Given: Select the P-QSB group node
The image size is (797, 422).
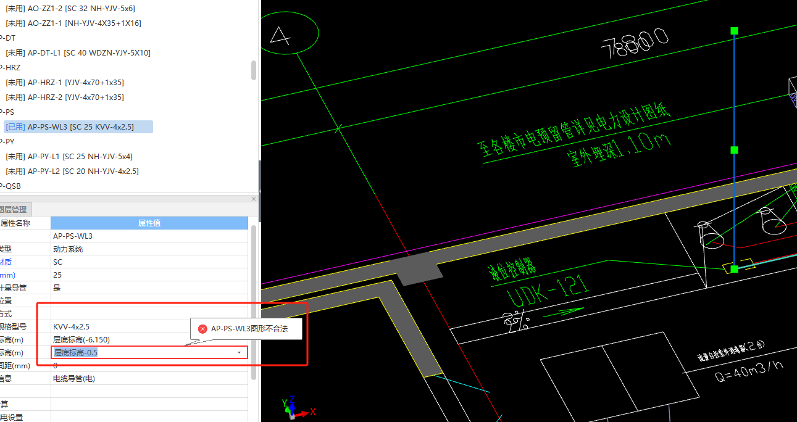Looking at the screenshot, I should point(10,186).
